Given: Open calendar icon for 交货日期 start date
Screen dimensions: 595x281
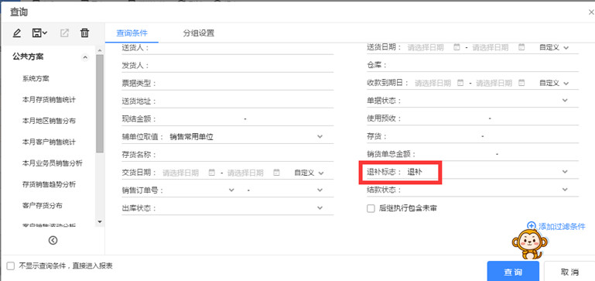Looking at the screenshot, I should point(212,173).
